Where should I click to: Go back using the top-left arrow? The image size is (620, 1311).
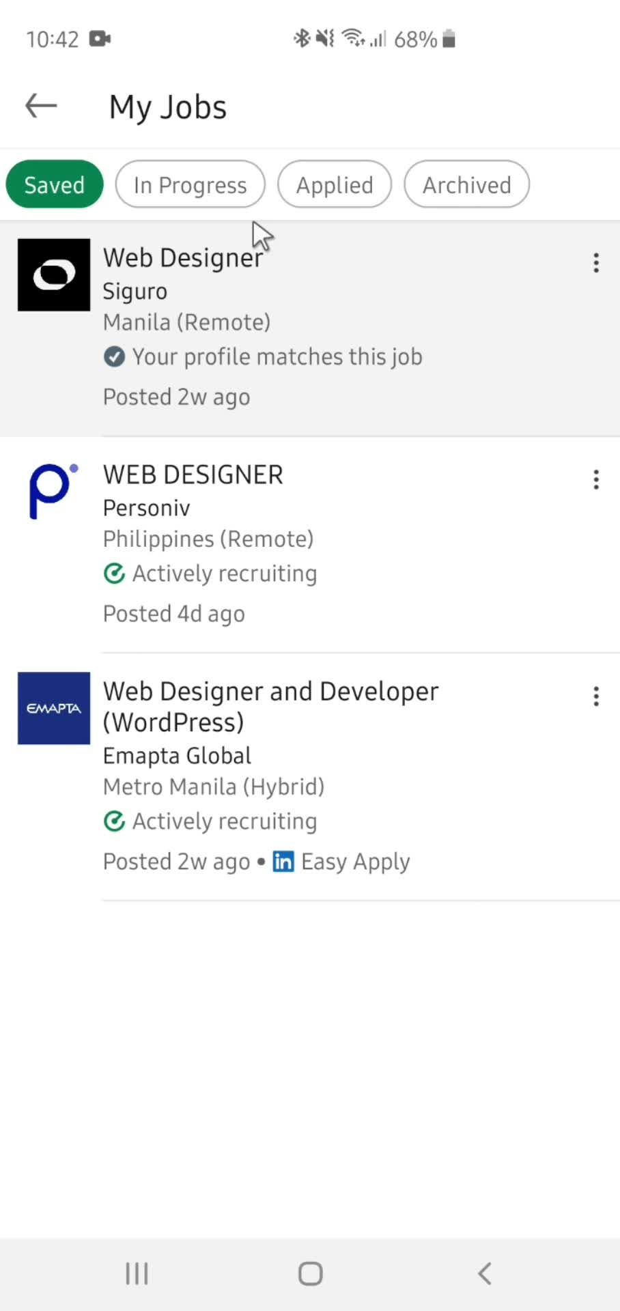point(41,107)
